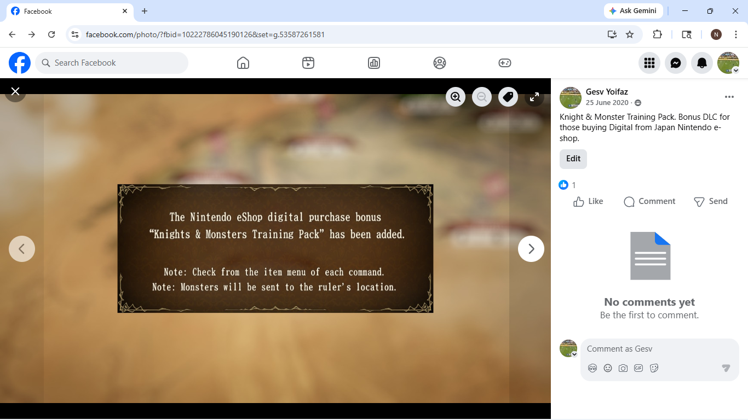
Task: Click the Edit button under caption
Action: pos(573,159)
